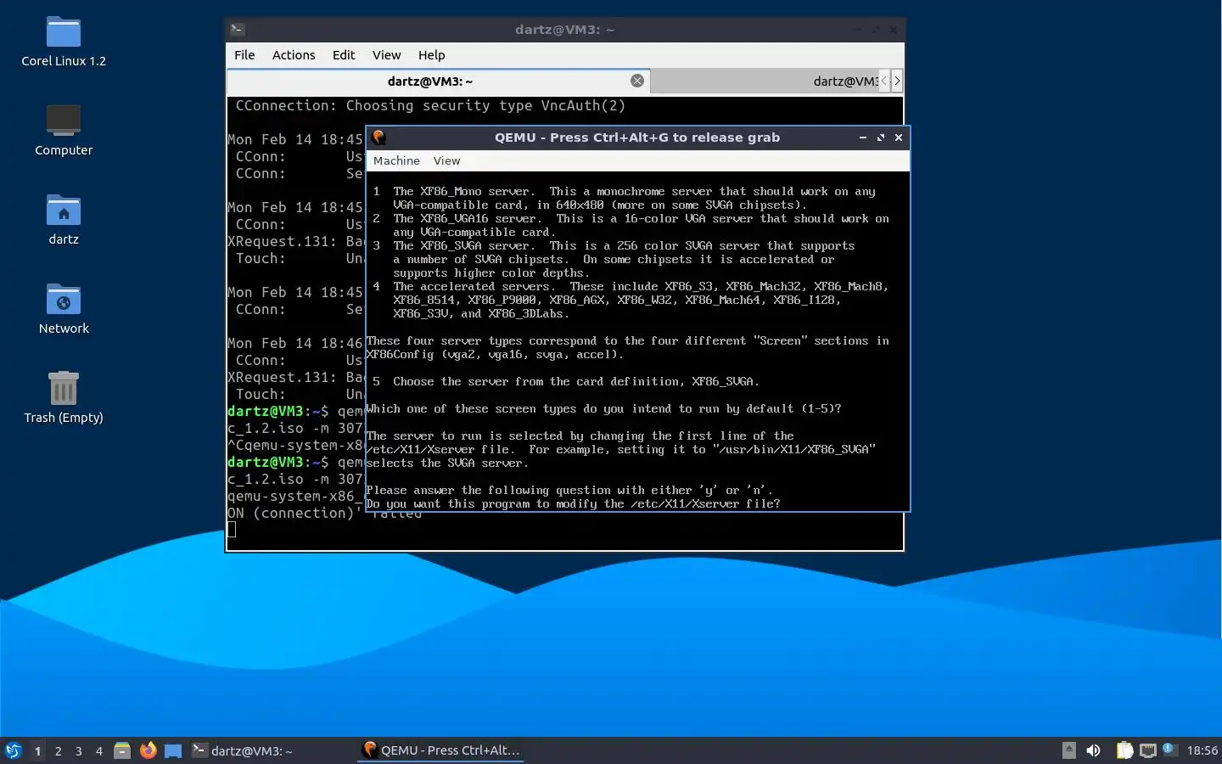Open the removable media eject tray icon
The image size is (1222, 764).
[x=1069, y=750]
